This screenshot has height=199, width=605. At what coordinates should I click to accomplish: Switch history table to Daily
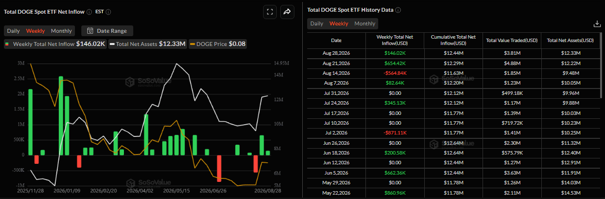[x=316, y=23]
